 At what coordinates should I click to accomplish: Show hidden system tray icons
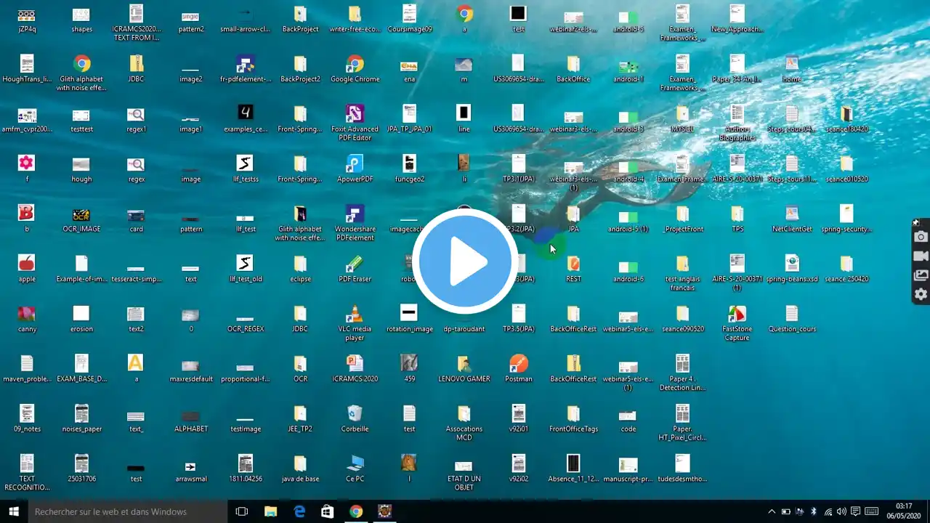pyautogui.click(x=772, y=511)
